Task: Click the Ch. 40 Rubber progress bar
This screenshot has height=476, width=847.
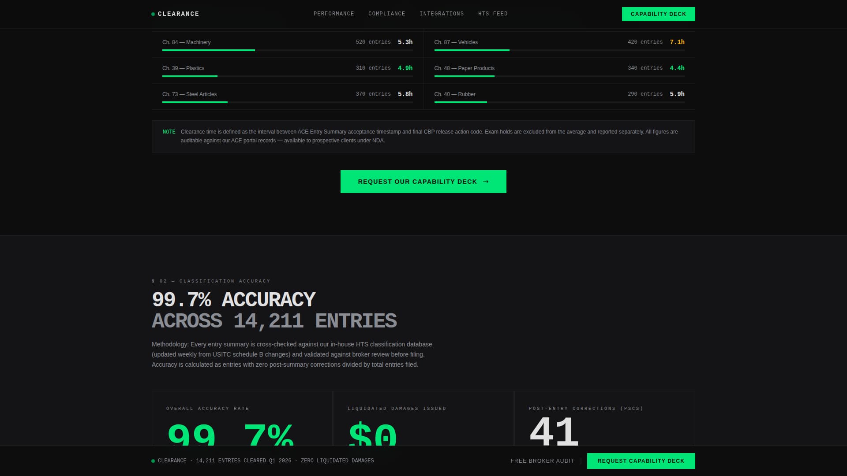Action: (x=559, y=102)
